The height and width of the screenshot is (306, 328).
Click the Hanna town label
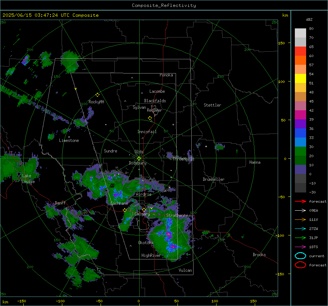(x=255, y=162)
